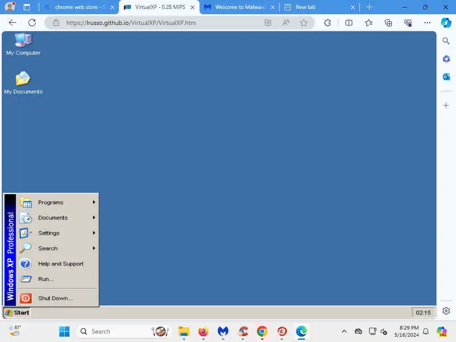Open My Computer desktop icon

coord(23,44)
